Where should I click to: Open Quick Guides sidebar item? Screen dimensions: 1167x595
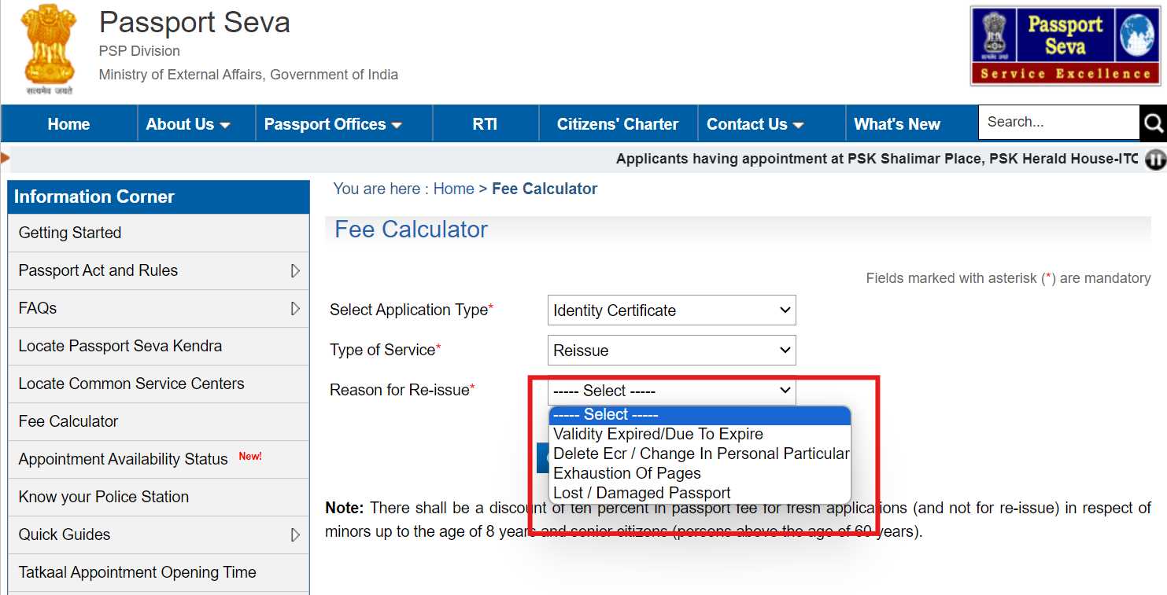click(x=158, y=534)
